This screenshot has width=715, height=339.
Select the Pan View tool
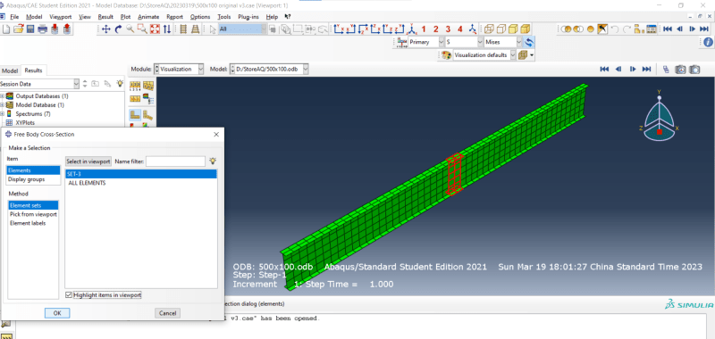coord(105,29)
